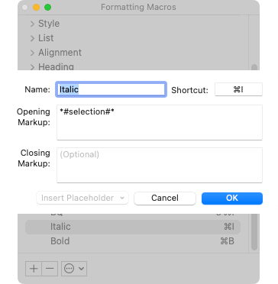This screenshot has width=278, height=284.
Task: Expand the List group chevron
Action: click(32, 38)
